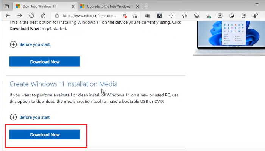Open the browser home page
The image size is (265, 151).
click(43, 15)
